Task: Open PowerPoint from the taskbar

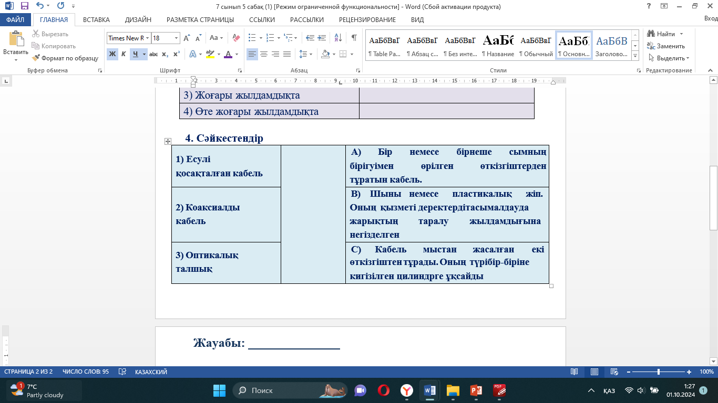Action: pos(476,390)
